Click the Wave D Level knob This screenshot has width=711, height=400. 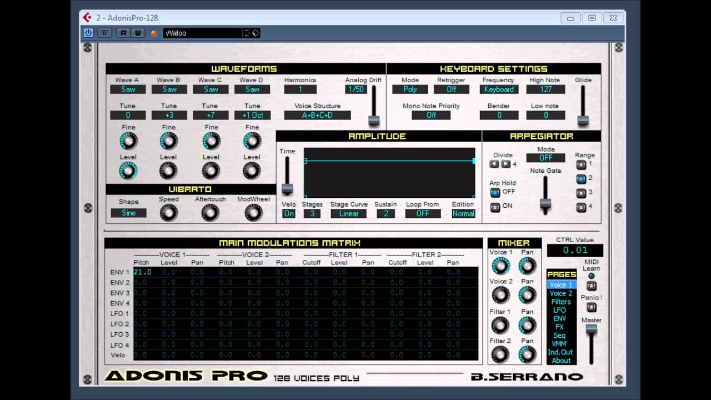(x=252, y=171)
